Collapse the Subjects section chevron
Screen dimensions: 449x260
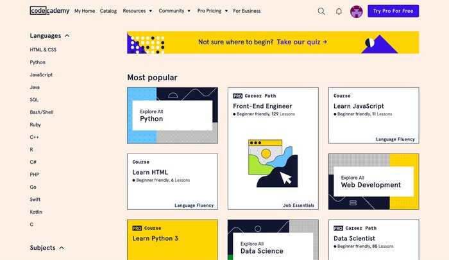pos(62,248)
